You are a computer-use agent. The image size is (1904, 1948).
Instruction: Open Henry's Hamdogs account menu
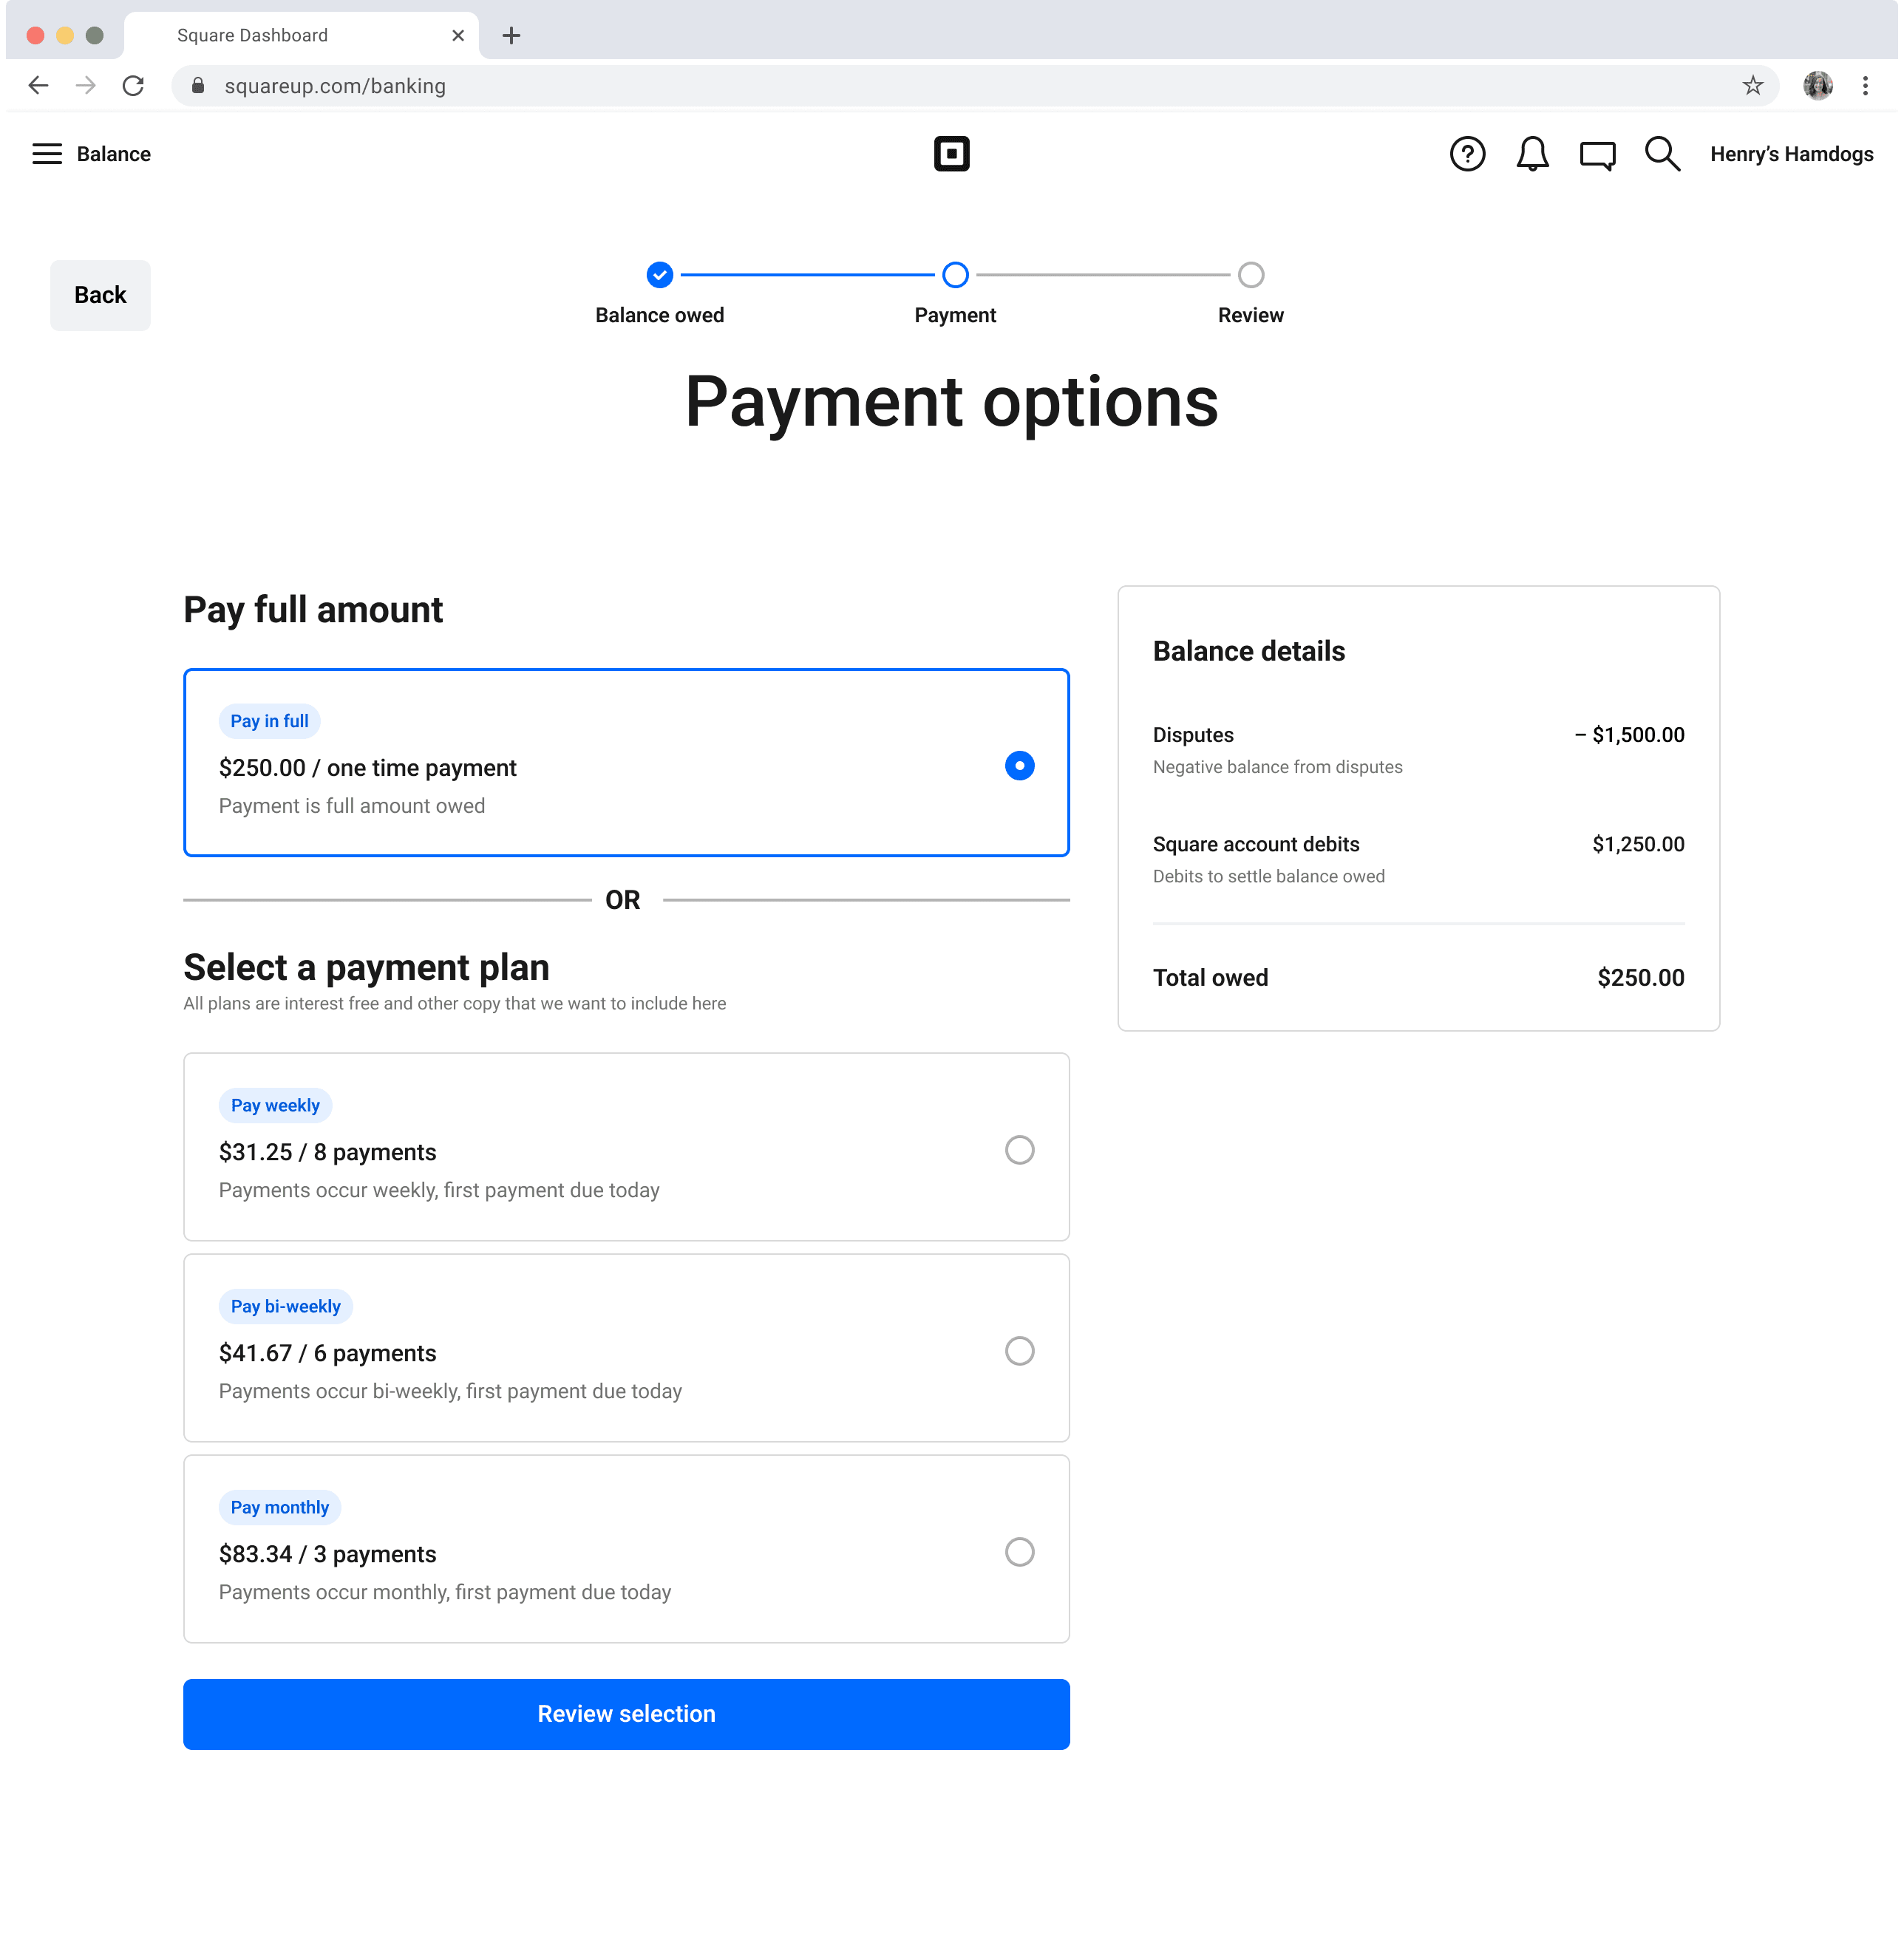click(x=1791, y=154)
